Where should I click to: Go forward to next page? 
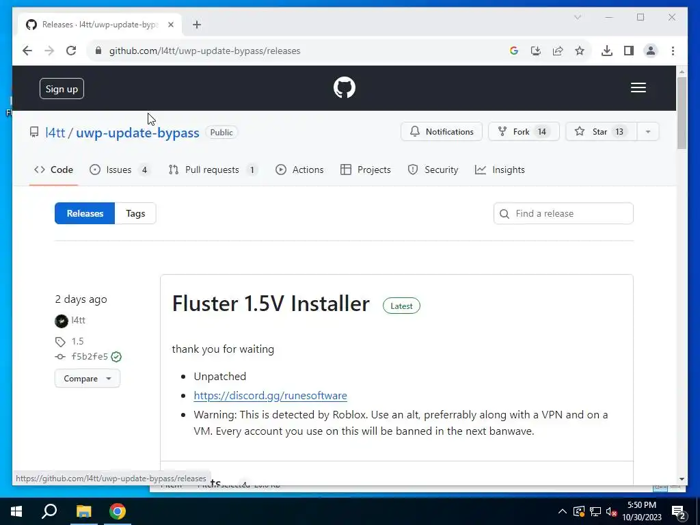[x=49, y=51]
